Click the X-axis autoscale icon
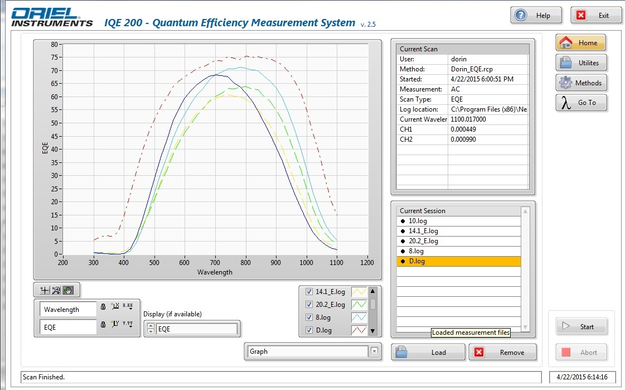Screen dimensions: 625x390 [115, 306]
